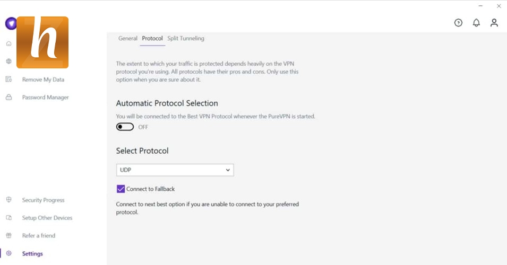Open the Select Protocol UDP dropdown
Image resolution: width=507 pixels, height=265 pixels.
point(175,170)
